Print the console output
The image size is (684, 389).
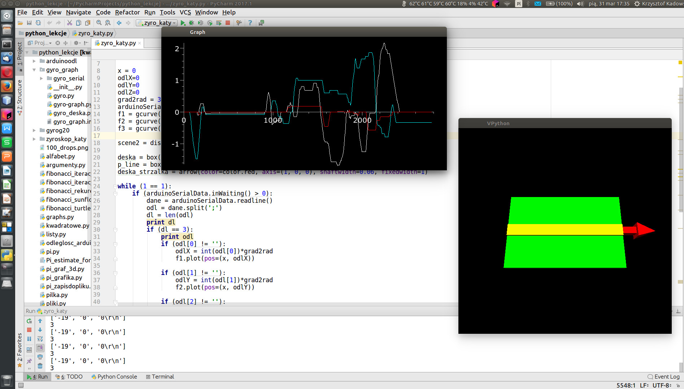click(40, 357)
